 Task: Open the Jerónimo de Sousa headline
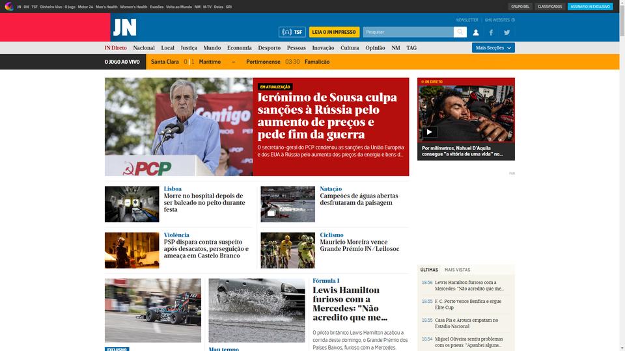pyautogui.click(x=327, y=116)
